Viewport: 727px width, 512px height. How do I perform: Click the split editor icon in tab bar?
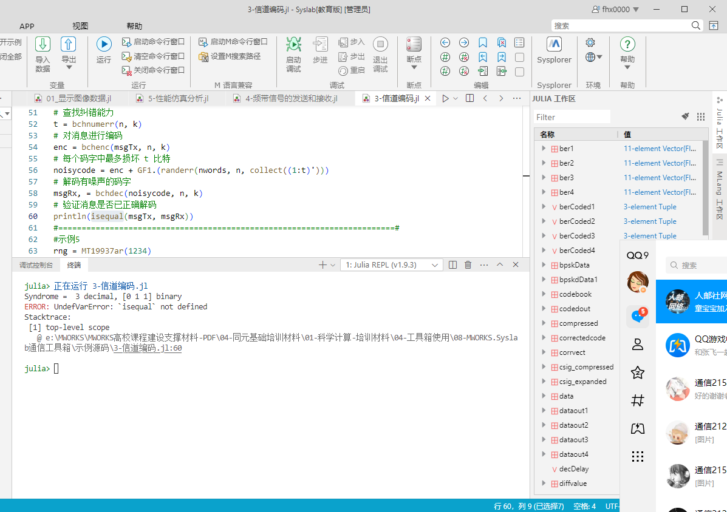click(469, 98)
